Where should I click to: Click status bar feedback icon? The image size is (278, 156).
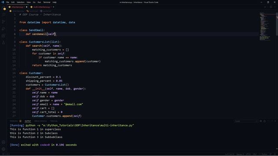click(x=271, y=154)
